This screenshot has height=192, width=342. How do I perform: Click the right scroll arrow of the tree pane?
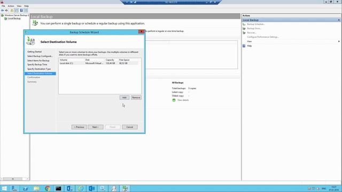[x=27, y=179]
